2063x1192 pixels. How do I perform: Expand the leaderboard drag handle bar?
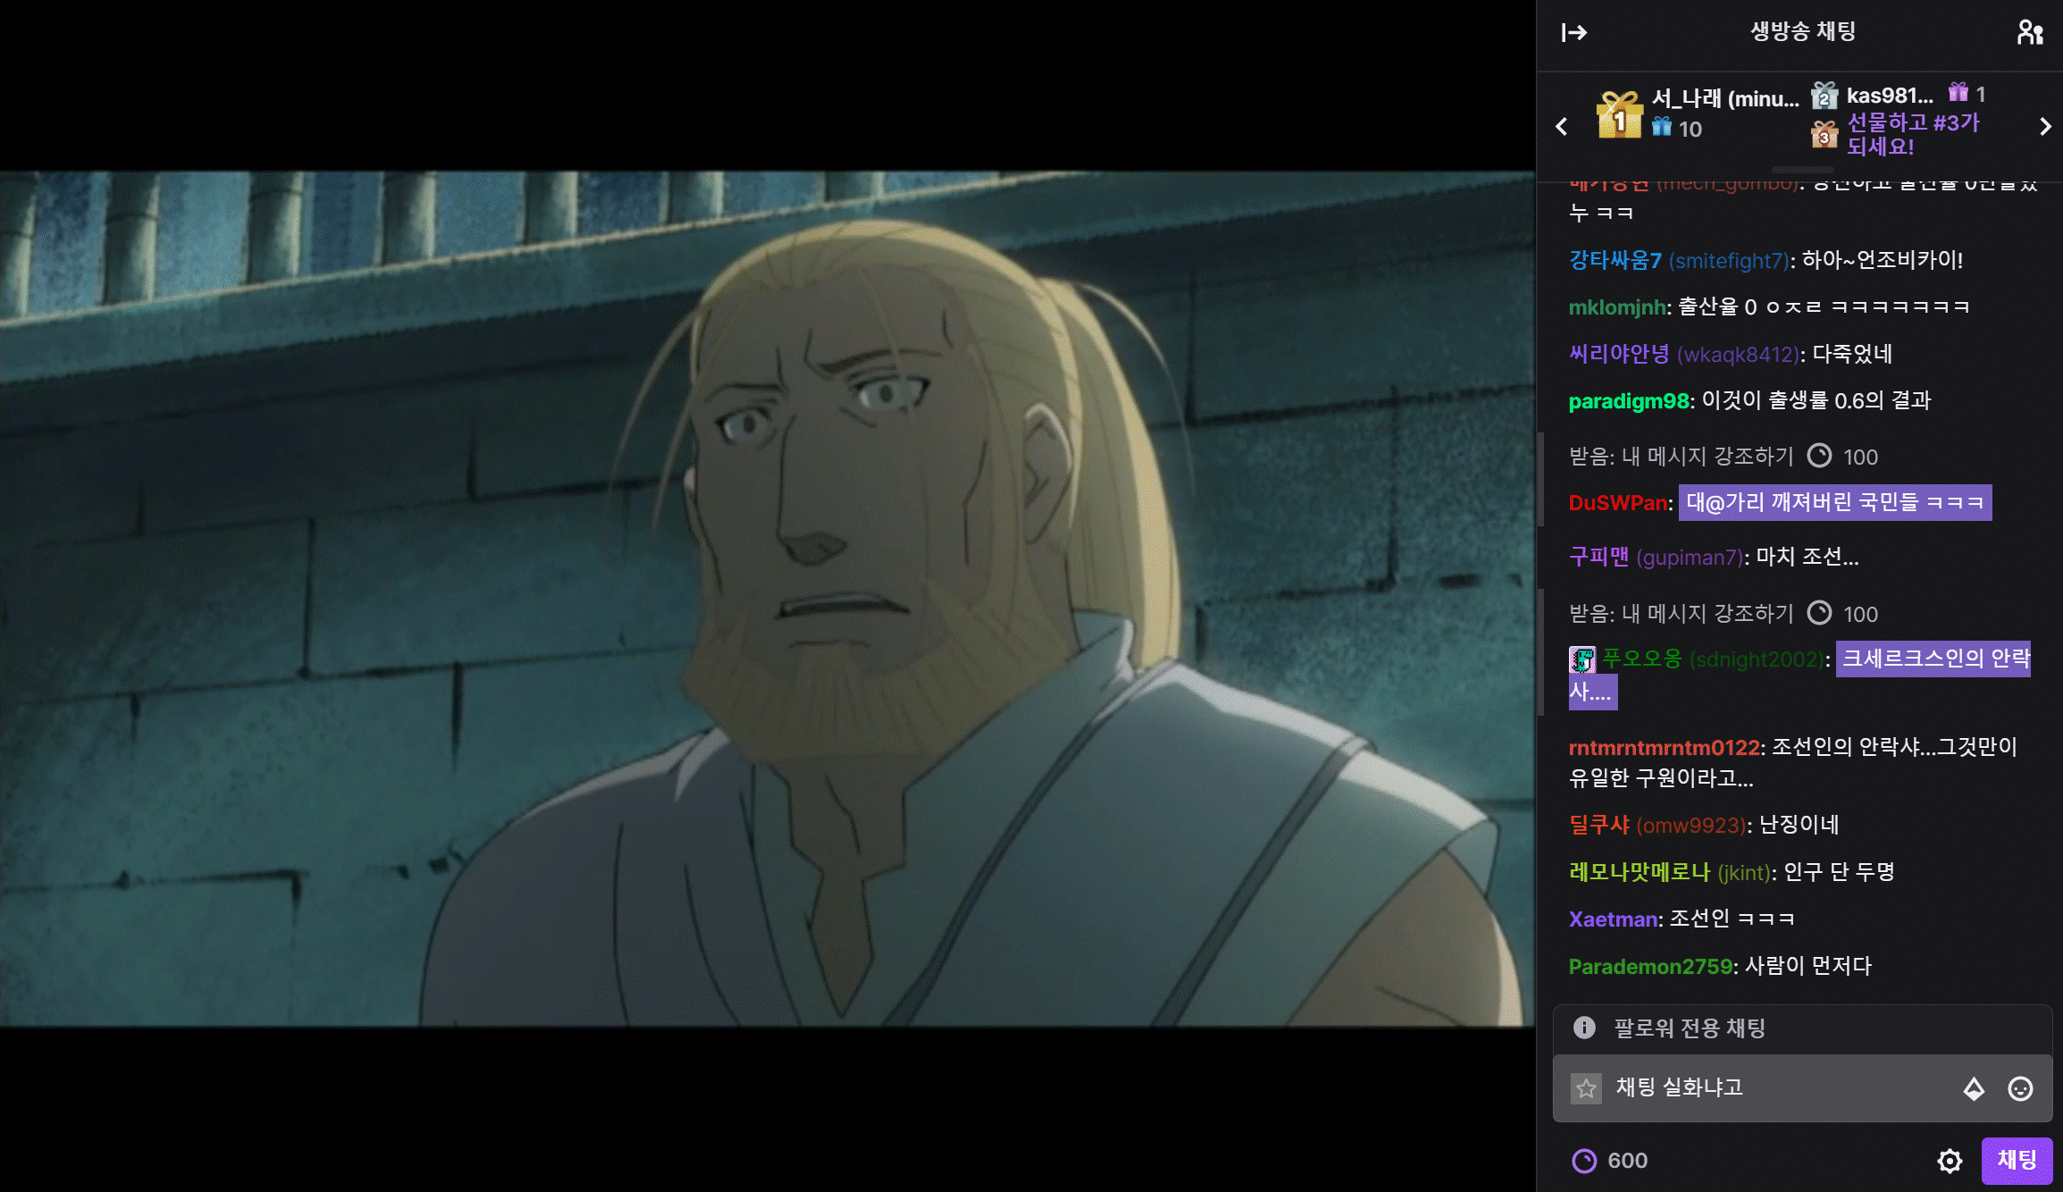point(1802,169)
